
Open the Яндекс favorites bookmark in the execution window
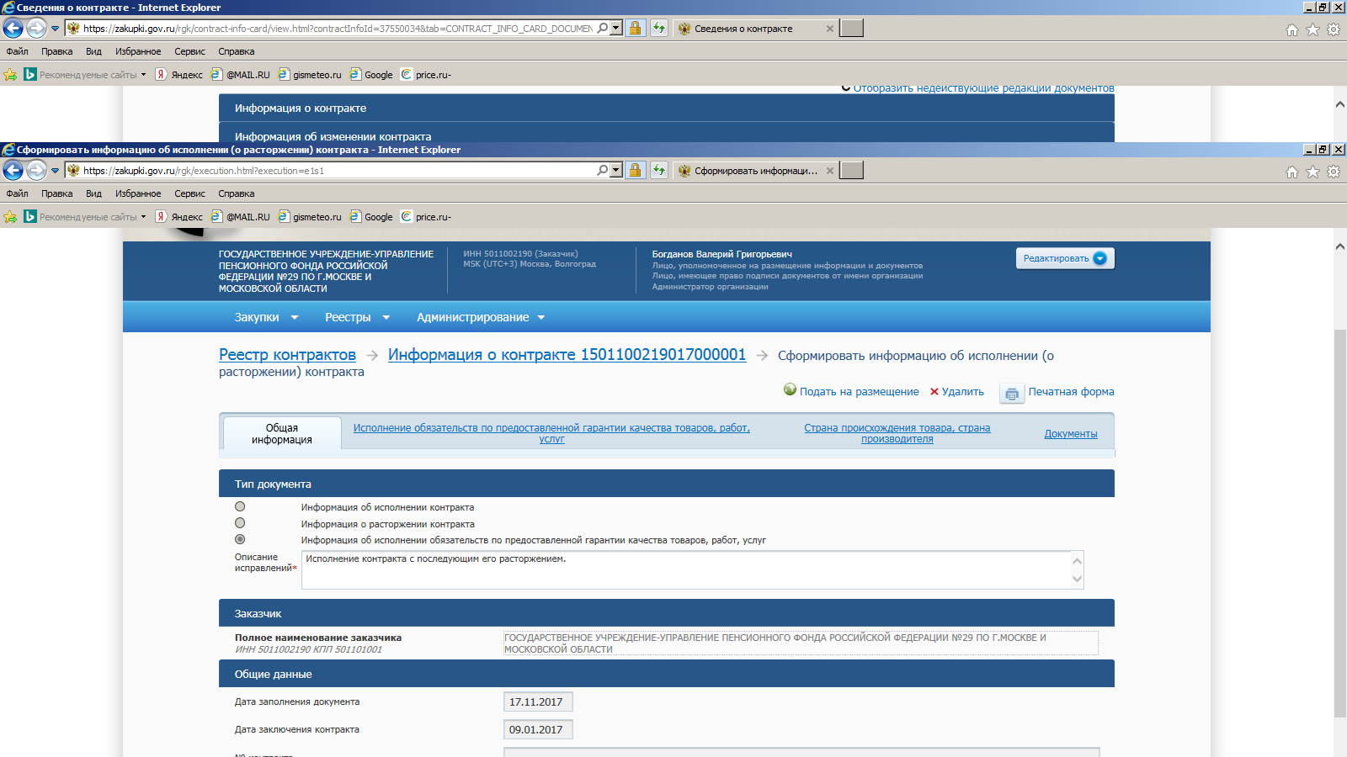click(179, 217)
